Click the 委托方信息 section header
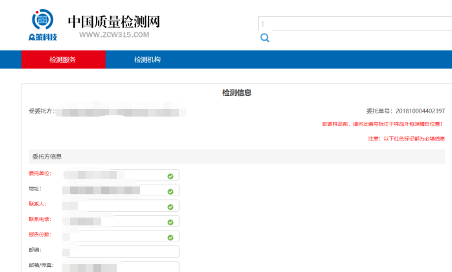Viewport: 452px width, 272px height. click(47, 157)
